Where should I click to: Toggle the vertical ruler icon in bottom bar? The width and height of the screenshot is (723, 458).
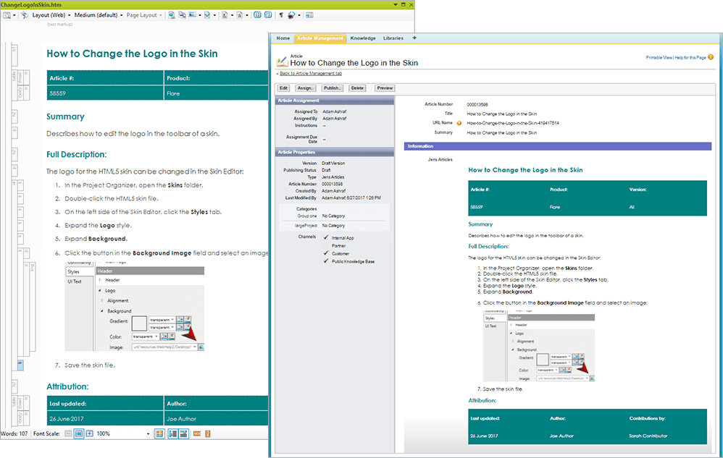click(x=208, y=433)
